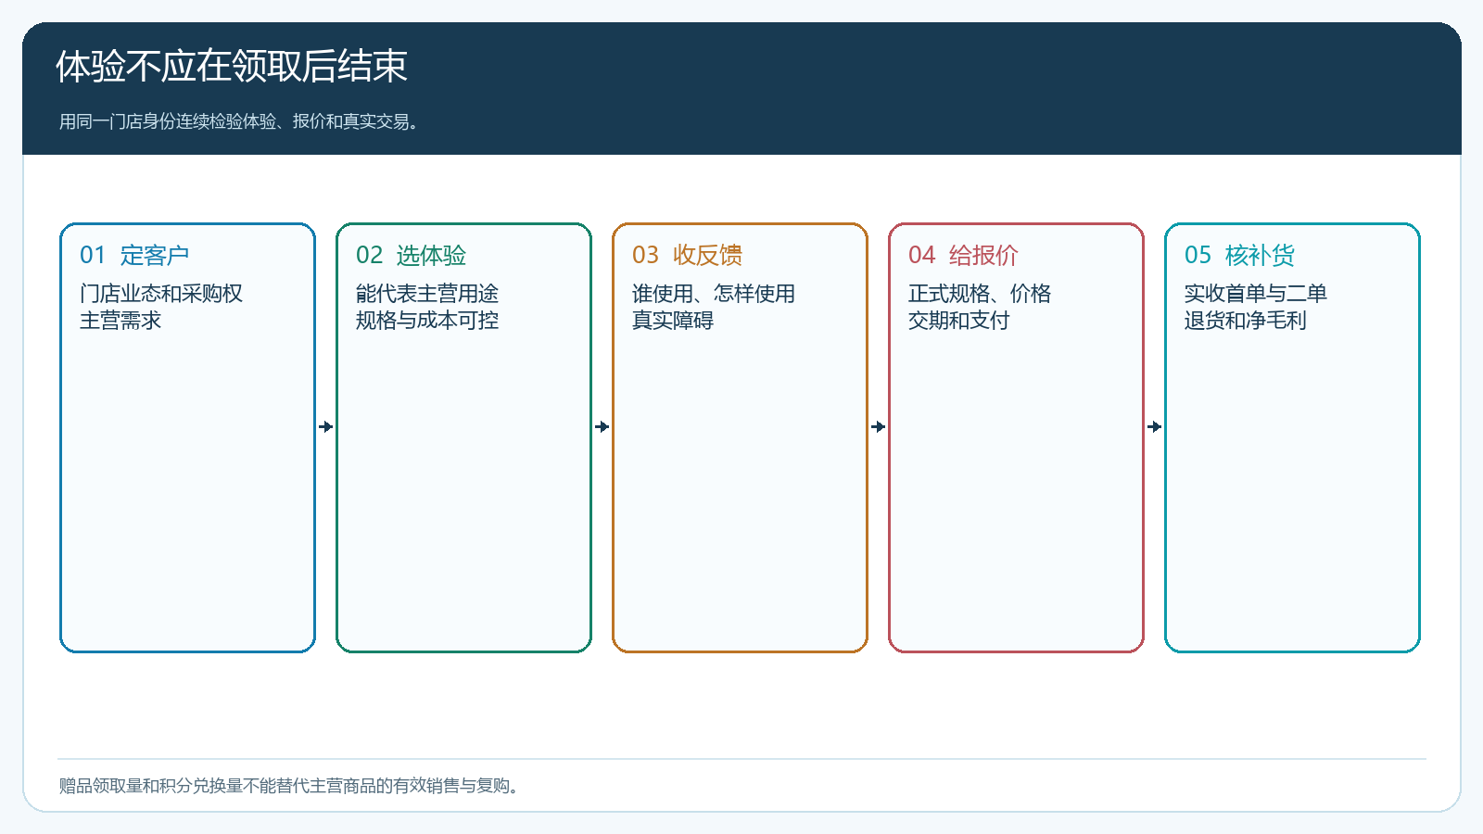Click the arrow between steps 01 and 02
The height and width of the screenshot is (834, 1483).
coord(325,426)
